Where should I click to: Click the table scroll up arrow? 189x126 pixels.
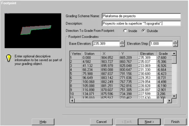point(174,53)
